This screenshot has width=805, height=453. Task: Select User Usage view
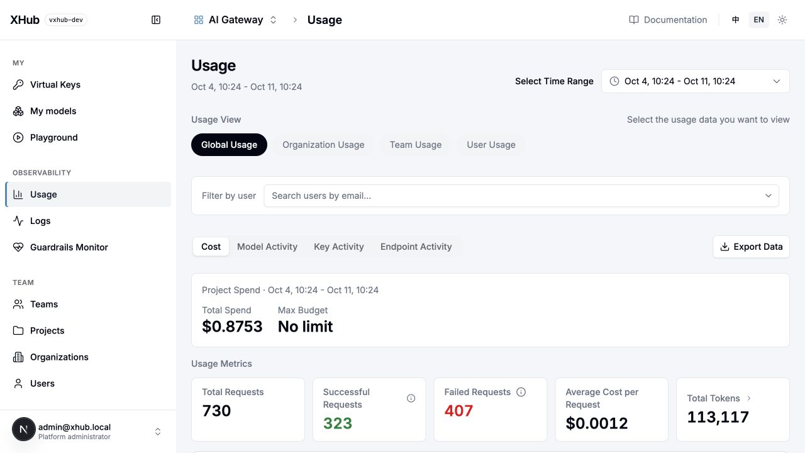(x=491, y=145)
